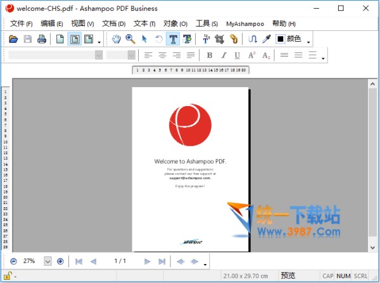The height and width of the screenshot is (283, 380).
Task: Open the 文档 (D) menu
Action: tap(113, 23)
